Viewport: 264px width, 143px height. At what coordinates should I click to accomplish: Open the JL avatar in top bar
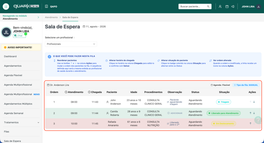pos(259,6)
